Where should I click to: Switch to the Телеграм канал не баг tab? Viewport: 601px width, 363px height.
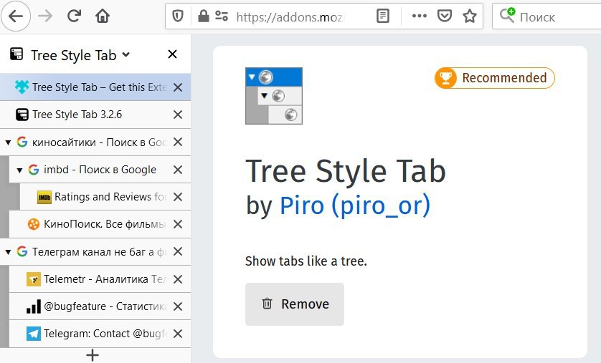(95, 252)
